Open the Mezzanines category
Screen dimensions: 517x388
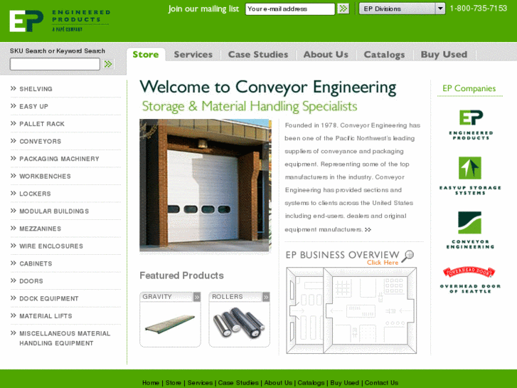coord(41,229)
